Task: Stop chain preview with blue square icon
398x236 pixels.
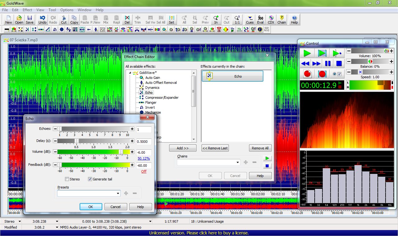Action: [267, 166]
